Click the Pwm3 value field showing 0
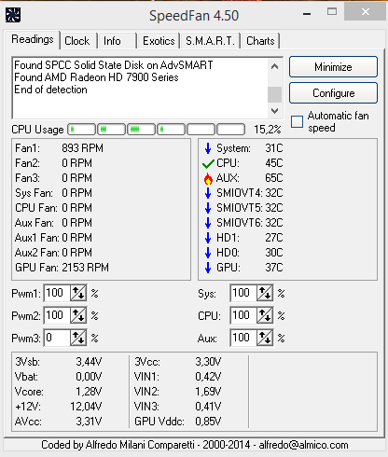 point(57,338)
